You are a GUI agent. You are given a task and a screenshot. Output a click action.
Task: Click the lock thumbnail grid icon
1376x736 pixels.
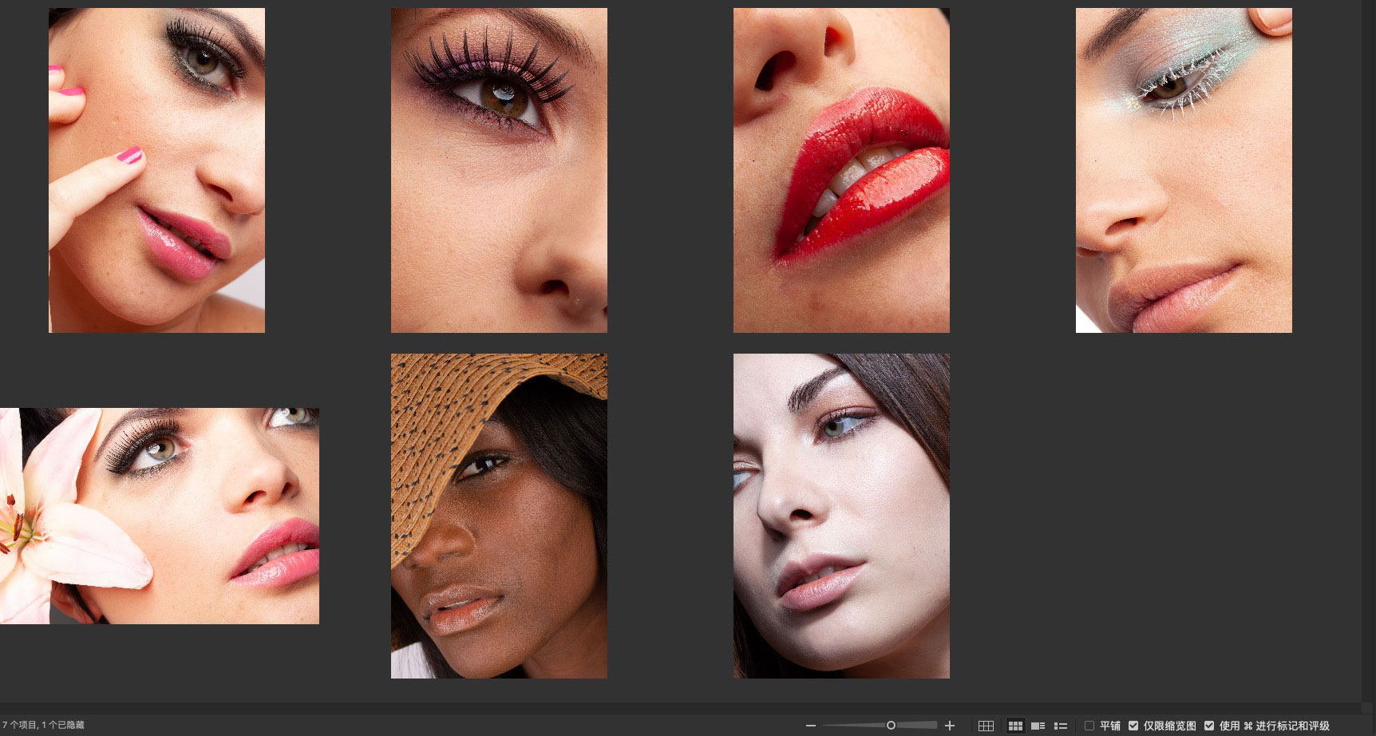(986, 726)
